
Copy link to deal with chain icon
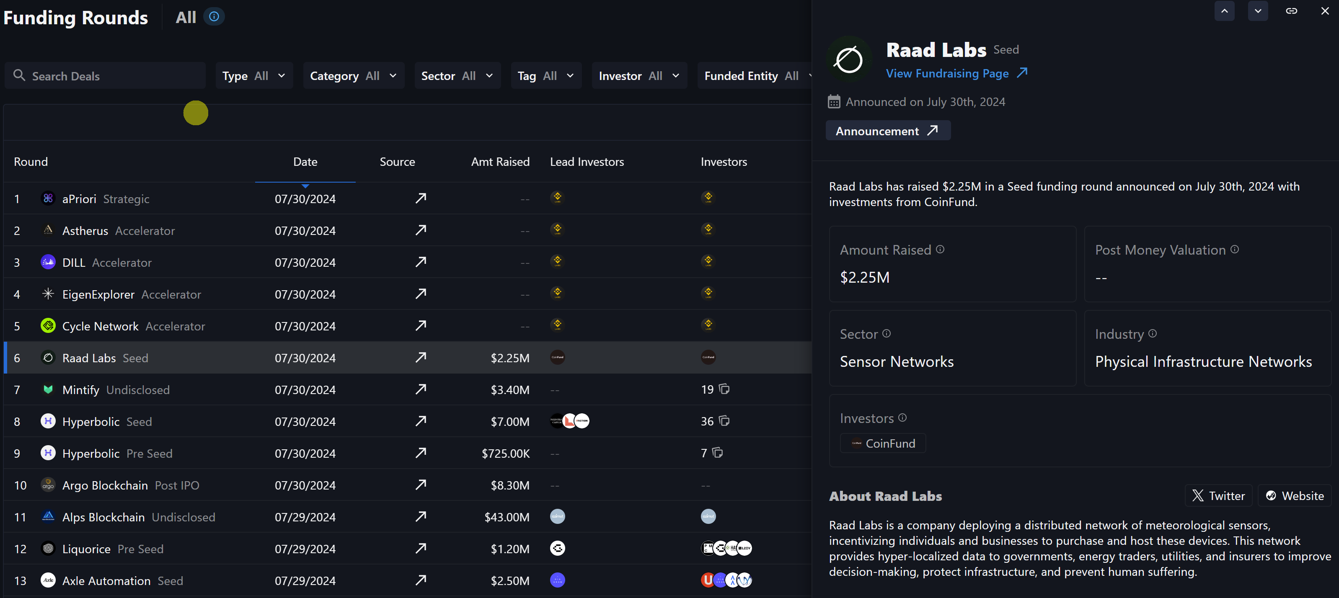[x=1291, y=11]
